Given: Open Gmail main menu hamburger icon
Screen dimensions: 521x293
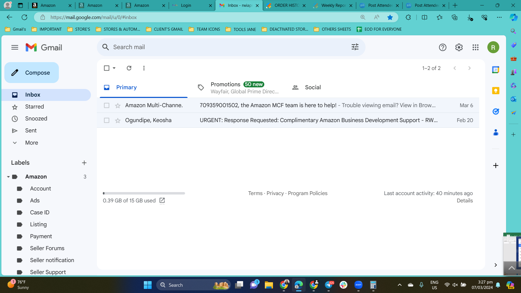Looking at the screenshot, I should click(x=15, y=47).
